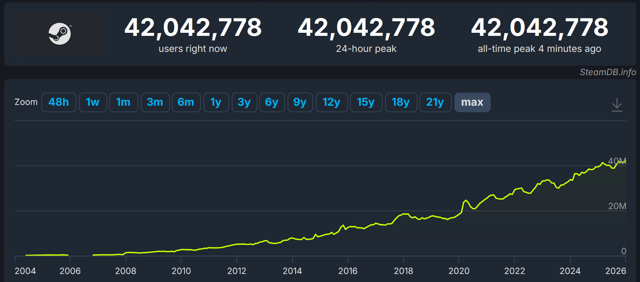The width and height of the screenshot is (640, 282).
Task: Click the 2006 x-axis label
Action: 70,271
